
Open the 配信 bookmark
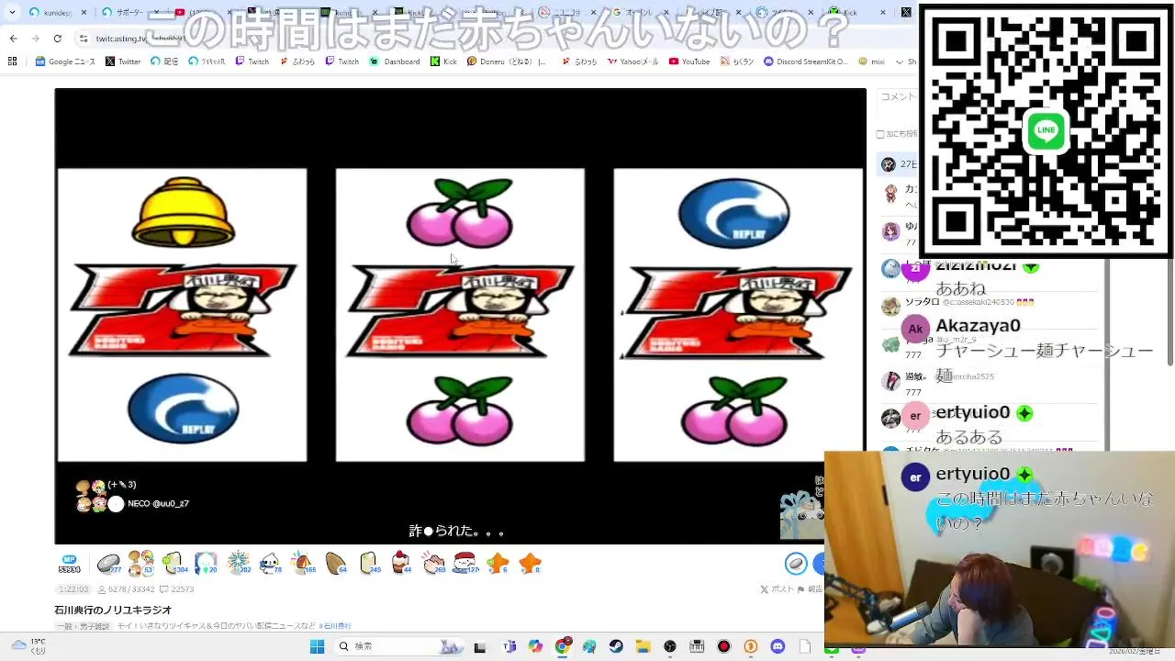coord(164,62)
